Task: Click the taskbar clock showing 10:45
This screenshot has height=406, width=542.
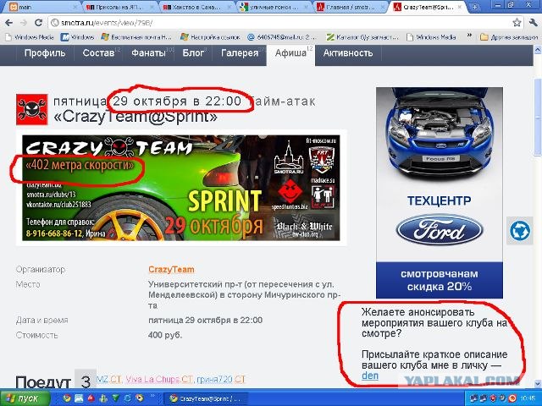Action: pyautogui.click(x=528, y=398)
